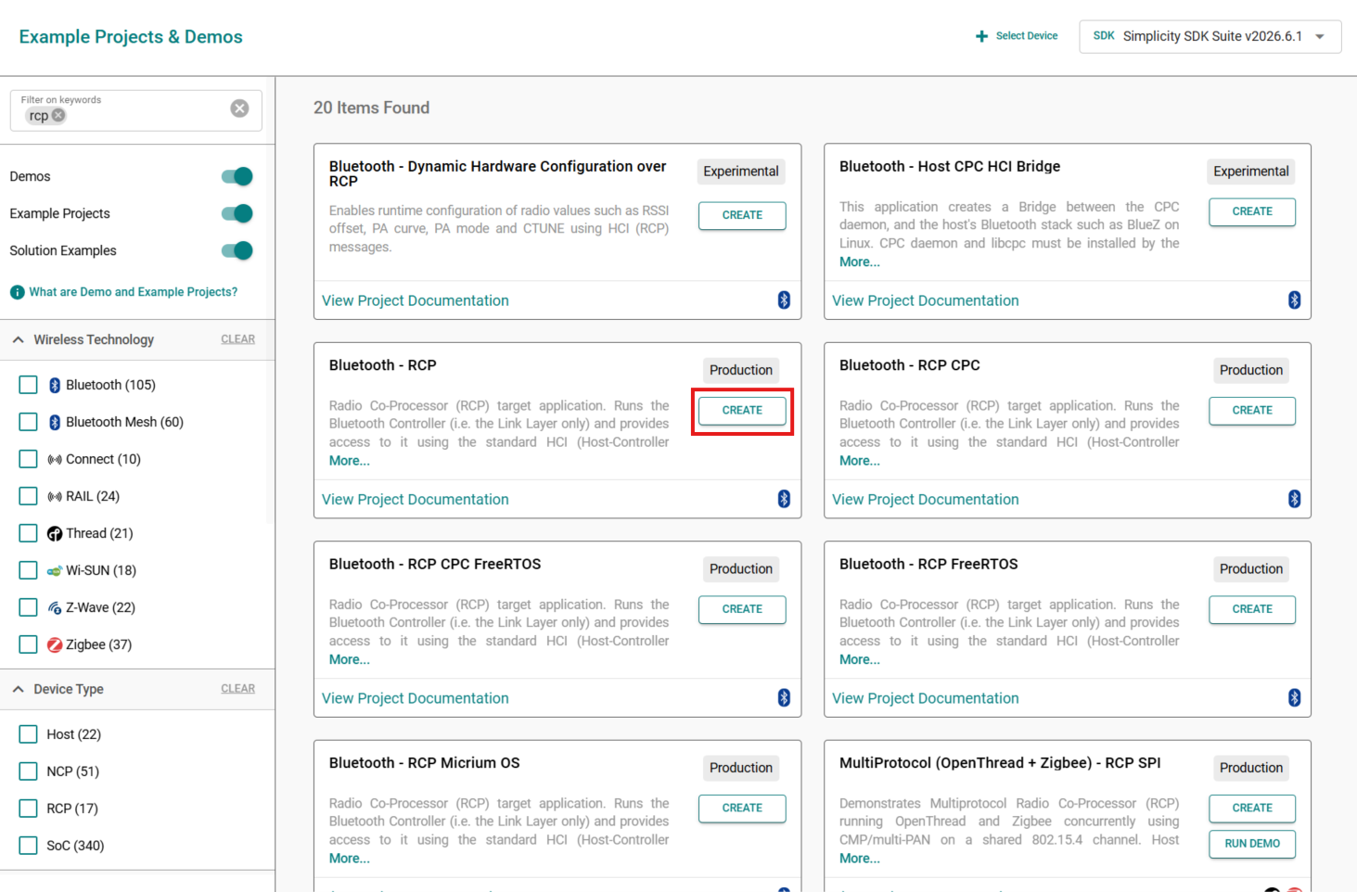Viewport: 1357px width, 892px height.
Task: View documentation for Dynamic Hardware Configuration card
Action: click(415, 300)
